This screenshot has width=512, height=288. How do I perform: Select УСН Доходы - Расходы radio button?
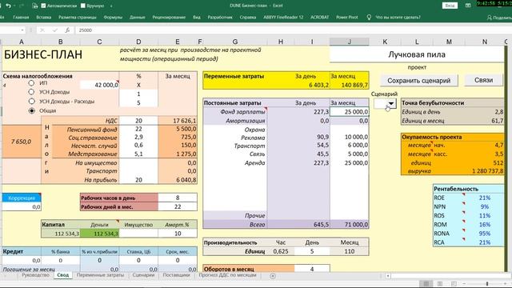tap(31, 102)
